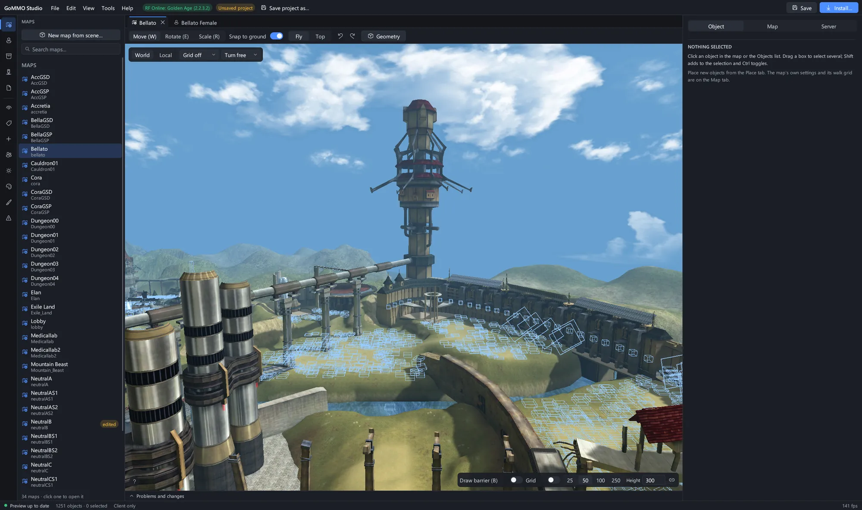Open the archive box sidebar icon
862x510 pixels.
9,56
